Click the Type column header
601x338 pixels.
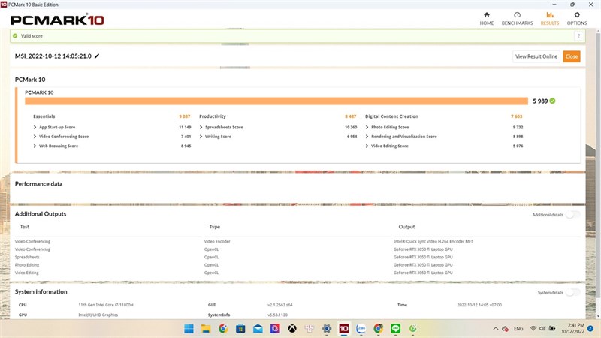tap(215, 227)
